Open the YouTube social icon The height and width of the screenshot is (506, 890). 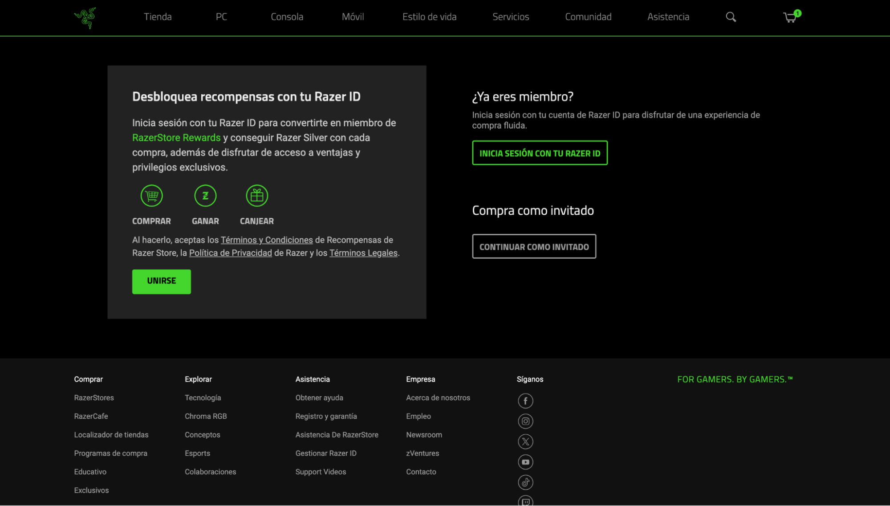[525, 462]
